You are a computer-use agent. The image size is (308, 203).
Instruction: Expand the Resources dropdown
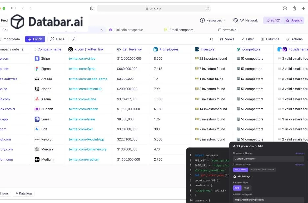click(213, 20)
